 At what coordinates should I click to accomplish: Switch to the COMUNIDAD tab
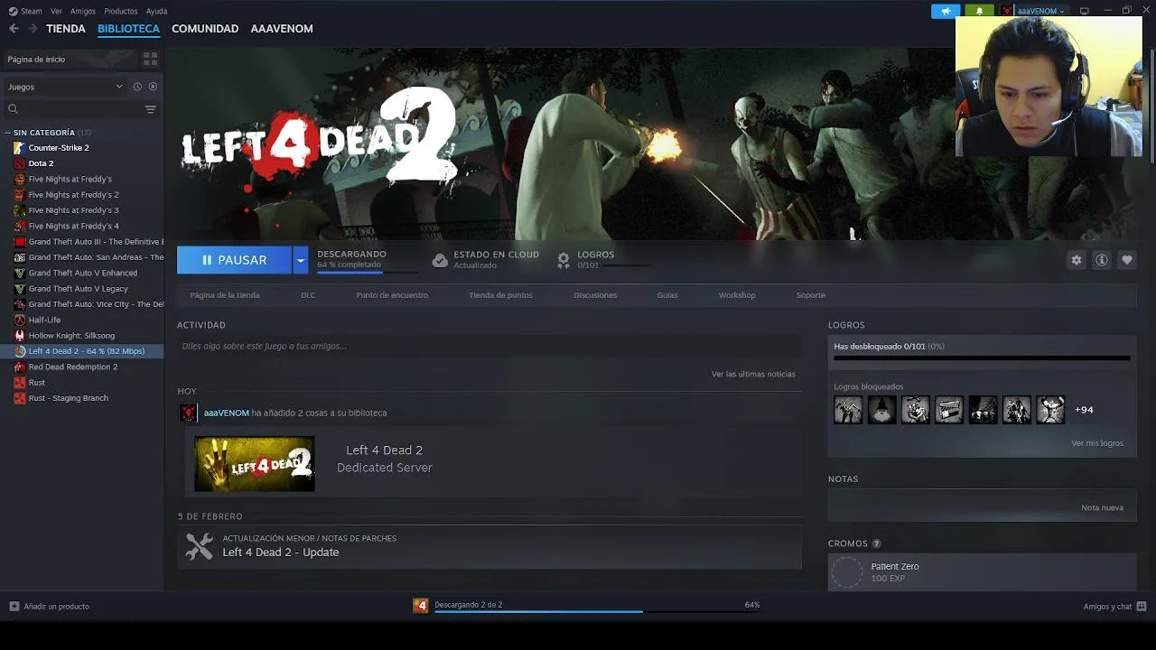[205, 29]
